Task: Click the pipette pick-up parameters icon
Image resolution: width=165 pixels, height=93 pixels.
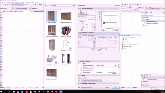Action: (8, 5)
